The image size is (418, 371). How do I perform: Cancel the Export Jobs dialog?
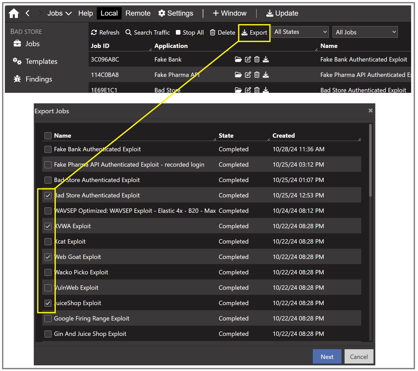pos(359,357)
